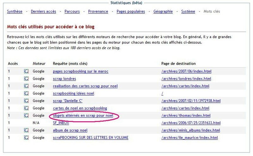Switch to the Géographie tab
Viewport: 253px width, 156px height.
pyautogui.click(x=163, y=11)
